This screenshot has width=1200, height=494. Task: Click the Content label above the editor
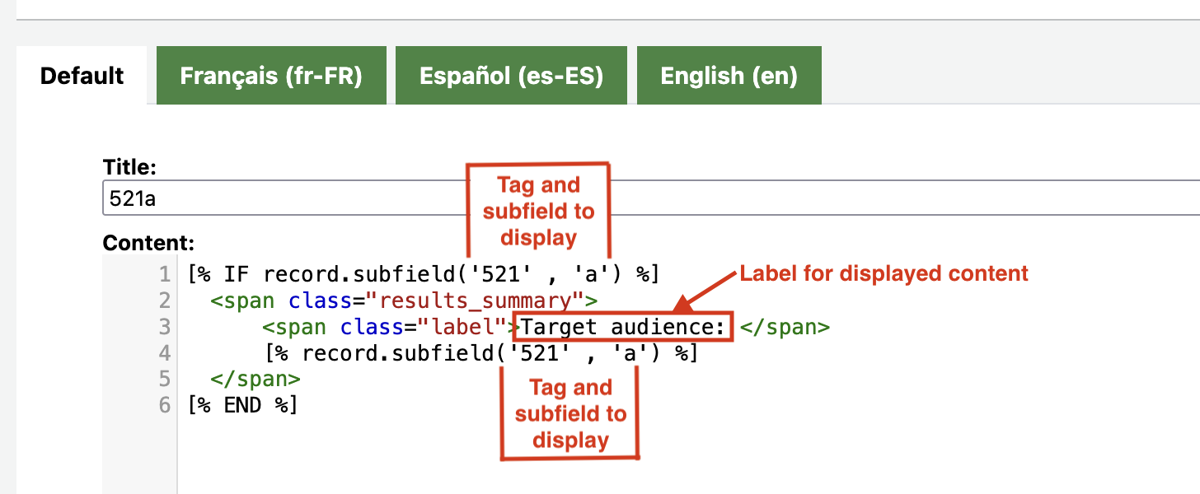tap(148, 243)
